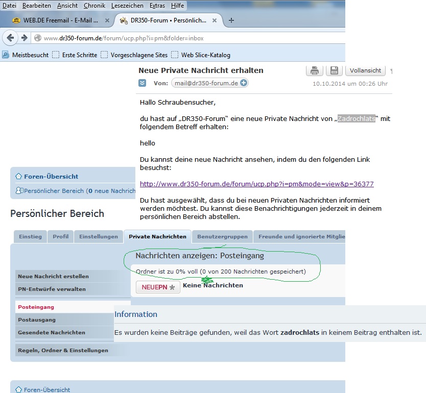Select Postausgang in the sidebar

37,320
